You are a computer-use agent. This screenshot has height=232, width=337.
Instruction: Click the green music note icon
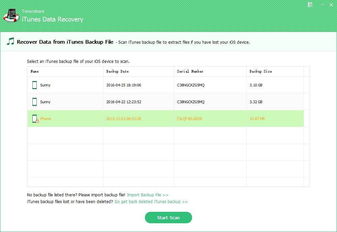10,41
